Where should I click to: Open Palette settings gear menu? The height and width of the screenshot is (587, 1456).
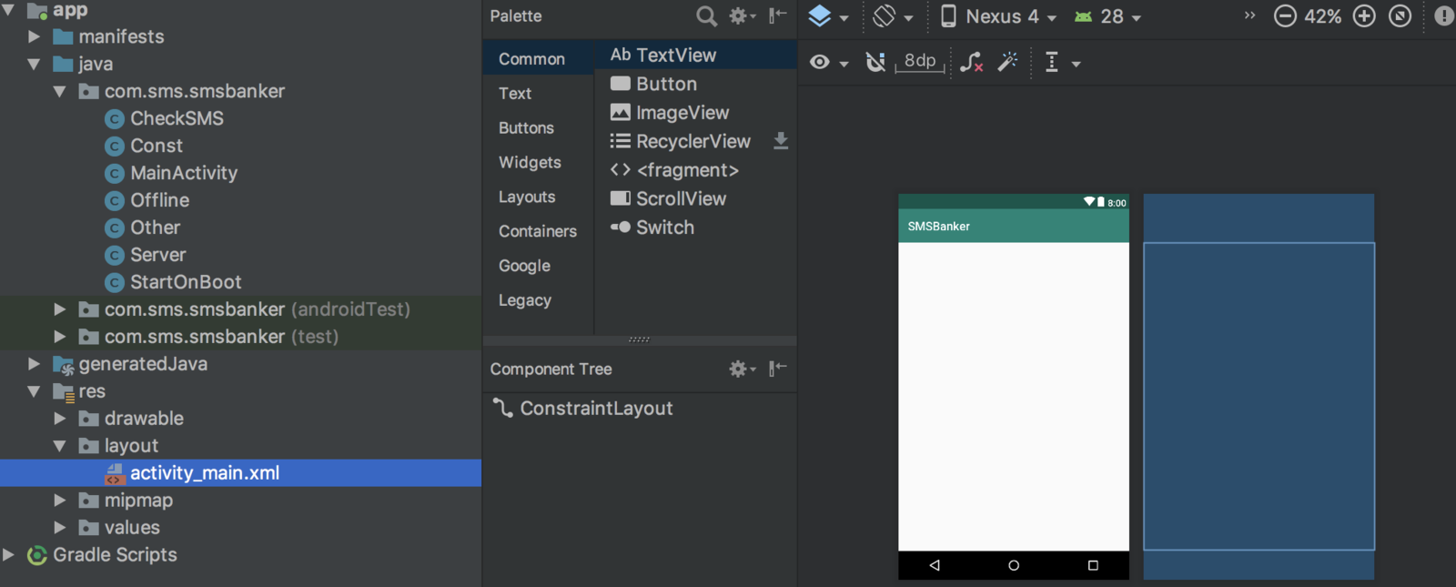tap(743, 15)
